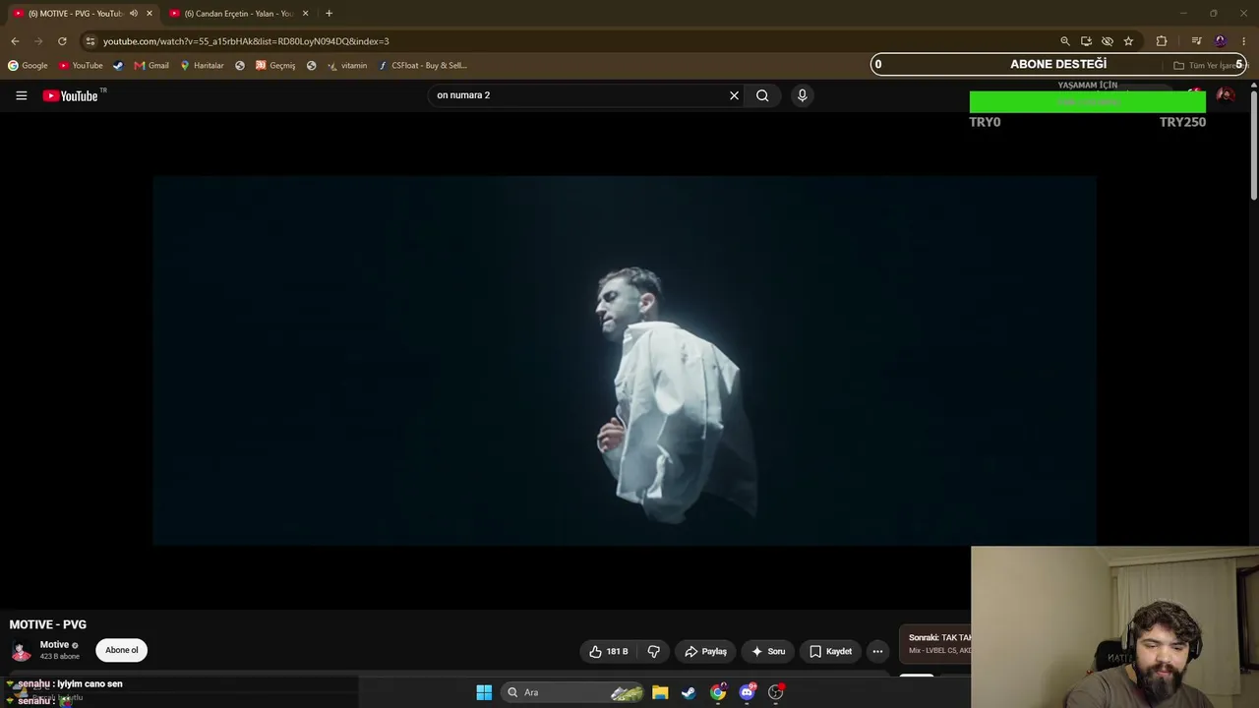Screen dimensions: 1259x708
Task: Open the CSFloat - Buy & Sell bookmark
Action: tap(423, 66)
